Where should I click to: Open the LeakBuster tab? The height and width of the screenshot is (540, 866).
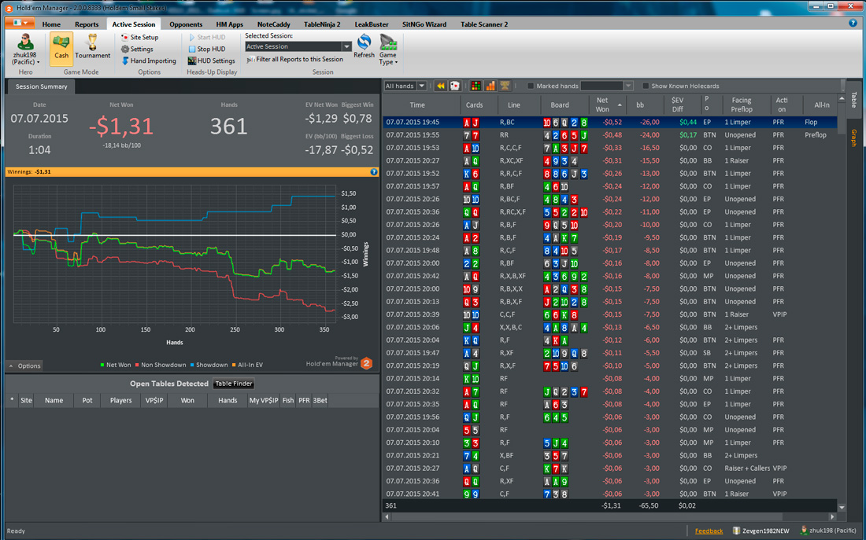tap(371, 24)
